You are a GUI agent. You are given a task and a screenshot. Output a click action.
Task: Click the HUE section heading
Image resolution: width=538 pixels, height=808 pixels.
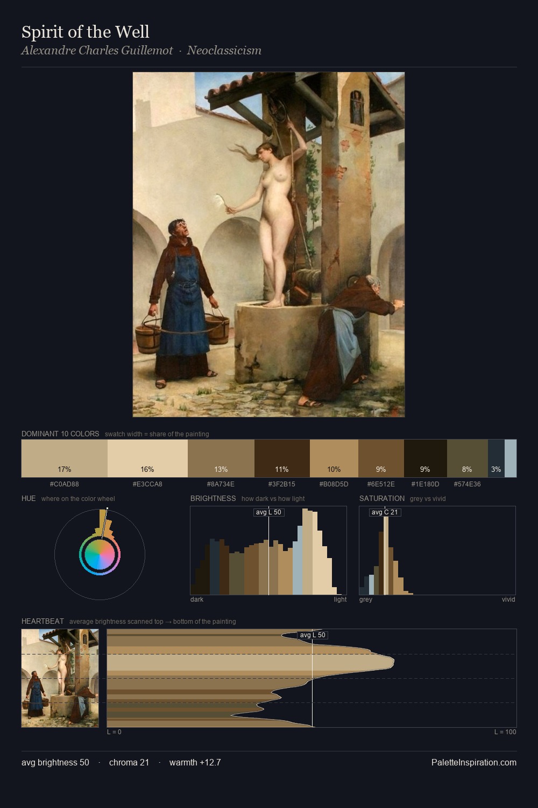click(x=29, y=498)
